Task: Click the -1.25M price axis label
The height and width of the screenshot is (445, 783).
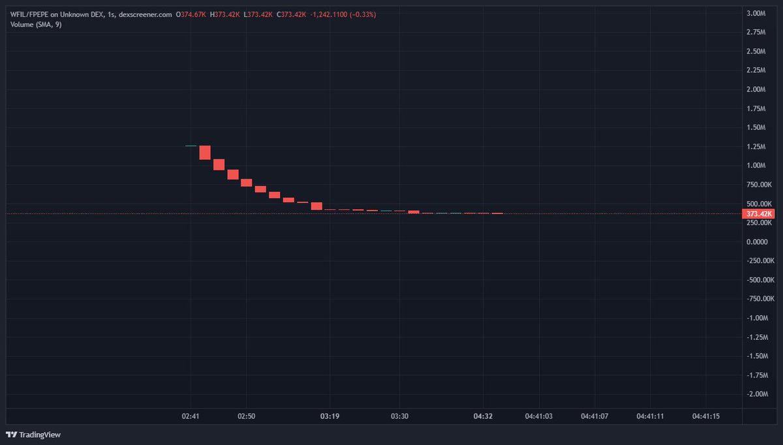Action: click(757, 337)
